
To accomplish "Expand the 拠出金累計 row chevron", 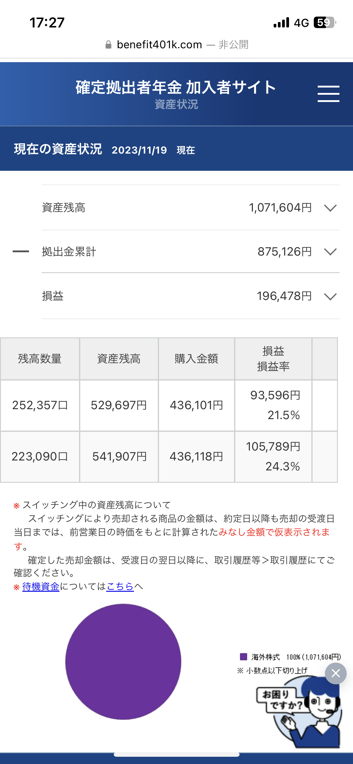I will (x=330, y=252).
